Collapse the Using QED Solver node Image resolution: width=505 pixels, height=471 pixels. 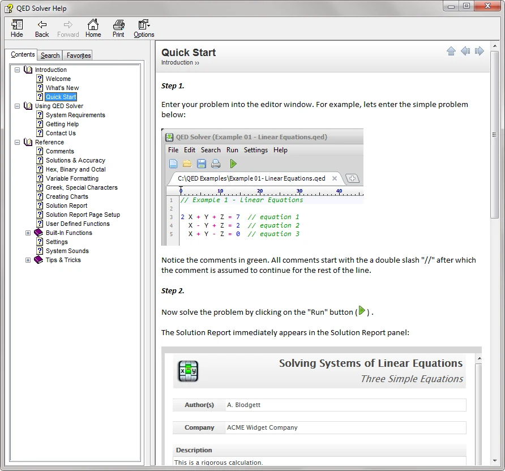pyautogui.click(x=18, y=106)
